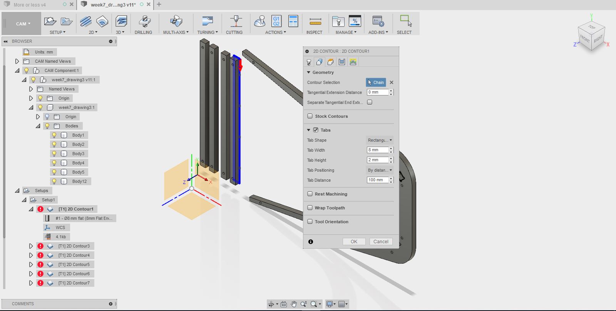This screenshot has height=311, width=616.
Task: Enable the Stock Contours checkbox
Action: pyautogui.click(x=310, y=116)
